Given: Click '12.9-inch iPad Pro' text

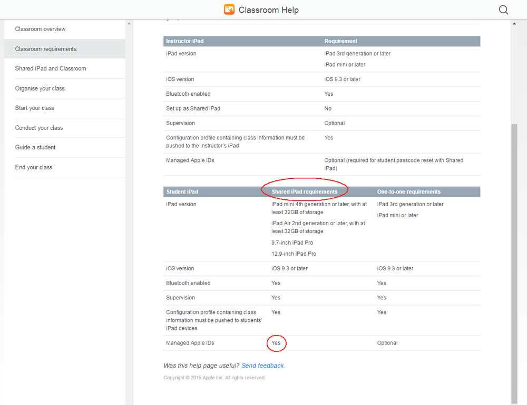Looking at the screenshot, I should pyautogui.click(x=294, y=254).
